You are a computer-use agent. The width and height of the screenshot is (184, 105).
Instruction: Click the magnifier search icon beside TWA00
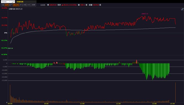point(11,2)
